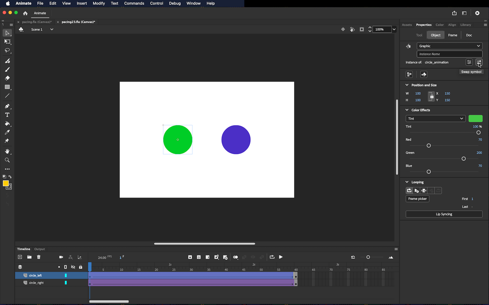Delete layer with the timeline trash icon
The height and width of the screenshot is (305, 489).
(39, 257)
